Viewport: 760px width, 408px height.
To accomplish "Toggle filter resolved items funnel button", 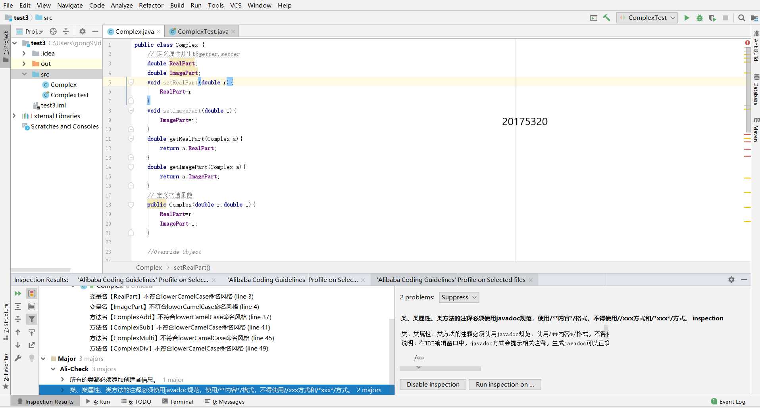I will [32, 319].
